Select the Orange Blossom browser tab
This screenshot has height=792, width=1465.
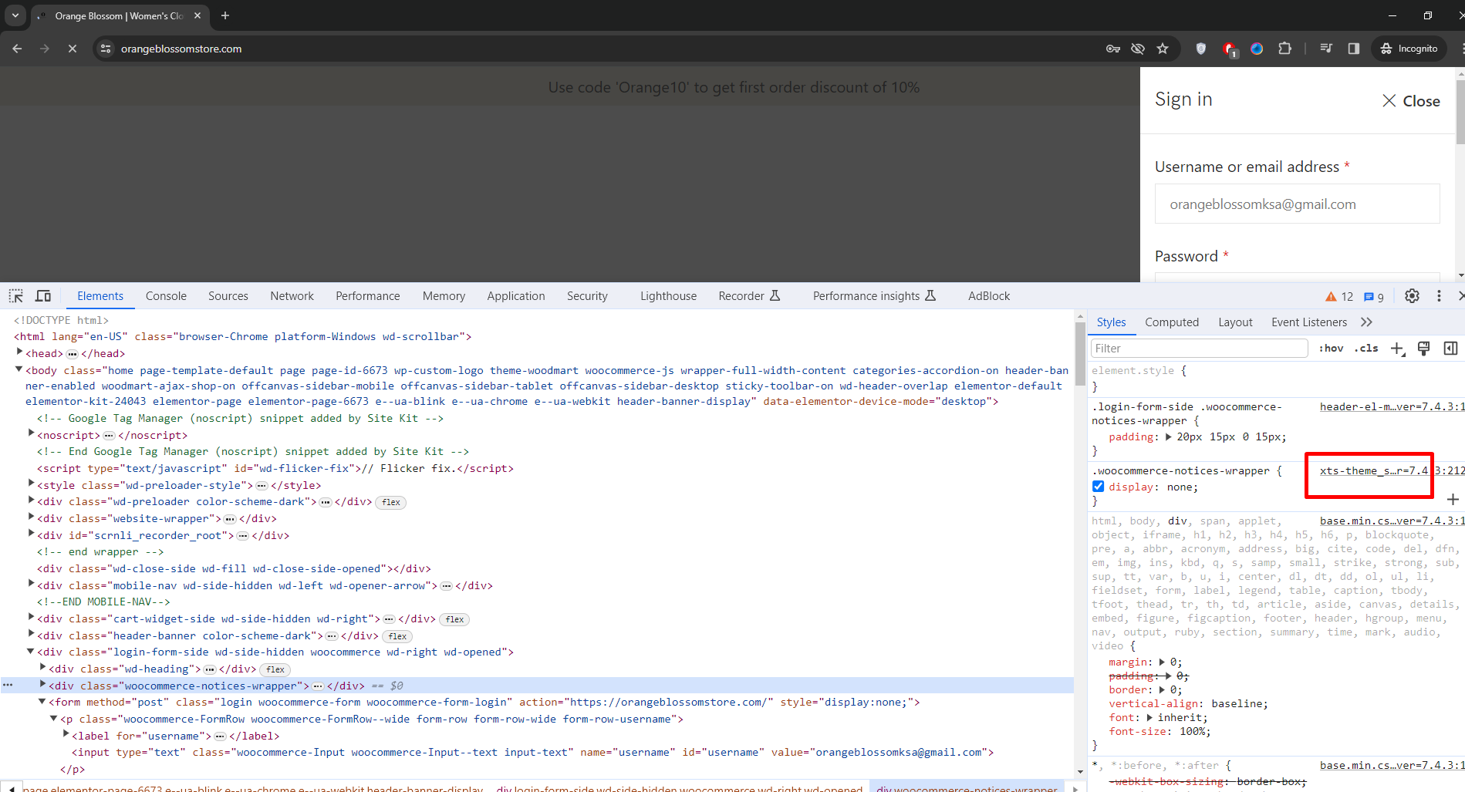pyautogui.click(x=120, y=15)
